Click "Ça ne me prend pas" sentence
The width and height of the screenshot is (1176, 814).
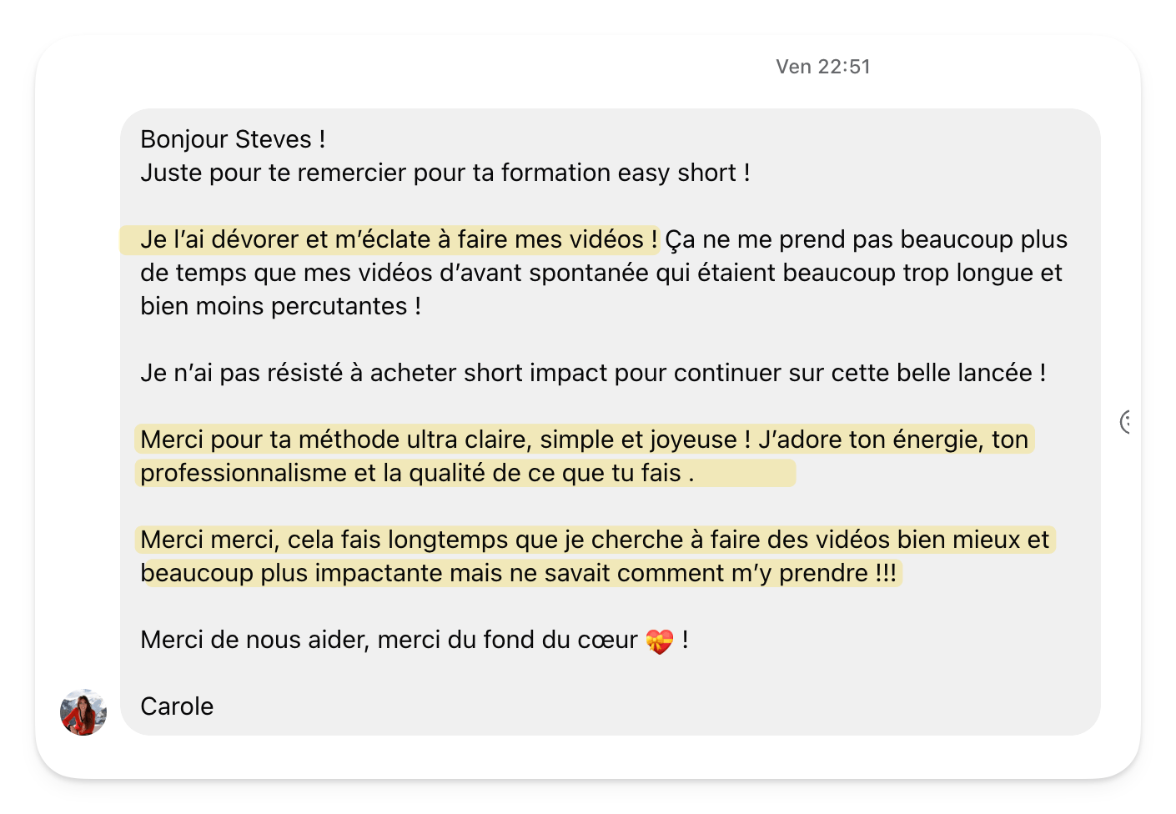tap(866, 240)
